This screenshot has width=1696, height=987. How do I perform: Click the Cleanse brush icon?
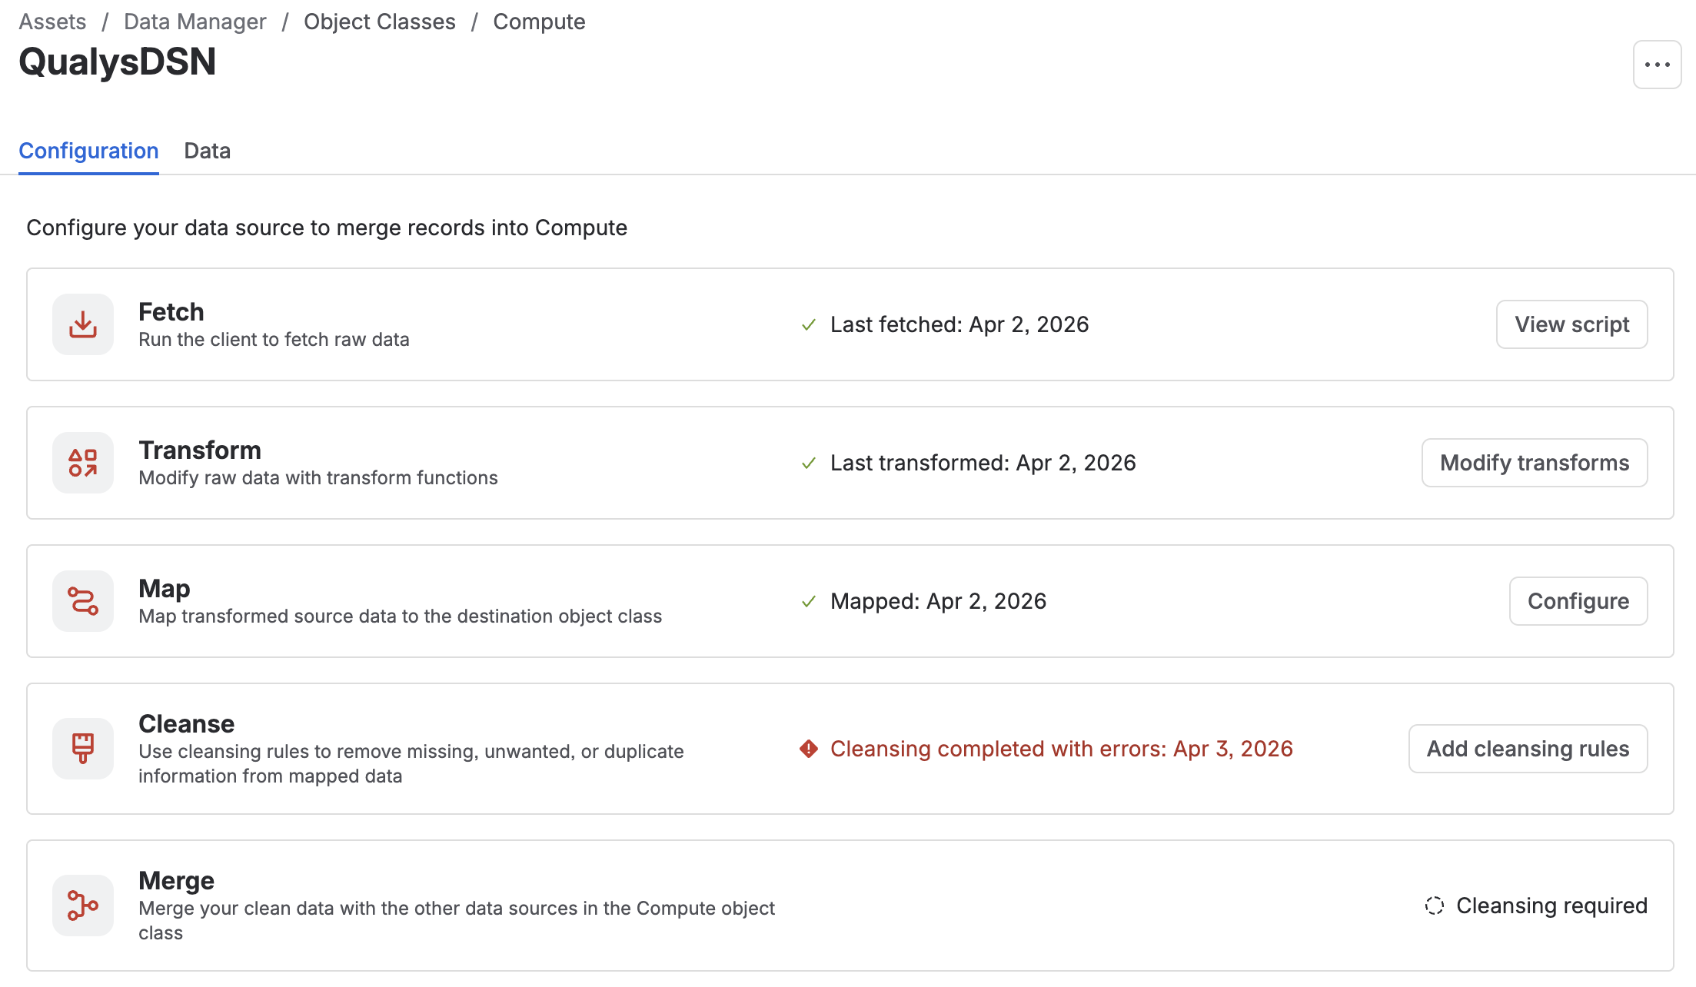pyautogui.click(x=83, y=749)
